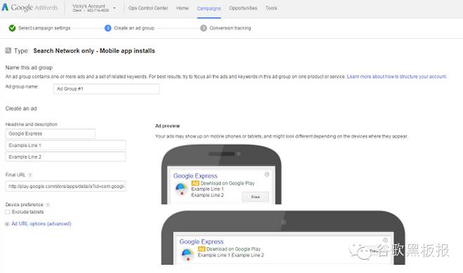Click the step 2 circle icon
Viewport: 463px width, 273px height.
[107, 28]
